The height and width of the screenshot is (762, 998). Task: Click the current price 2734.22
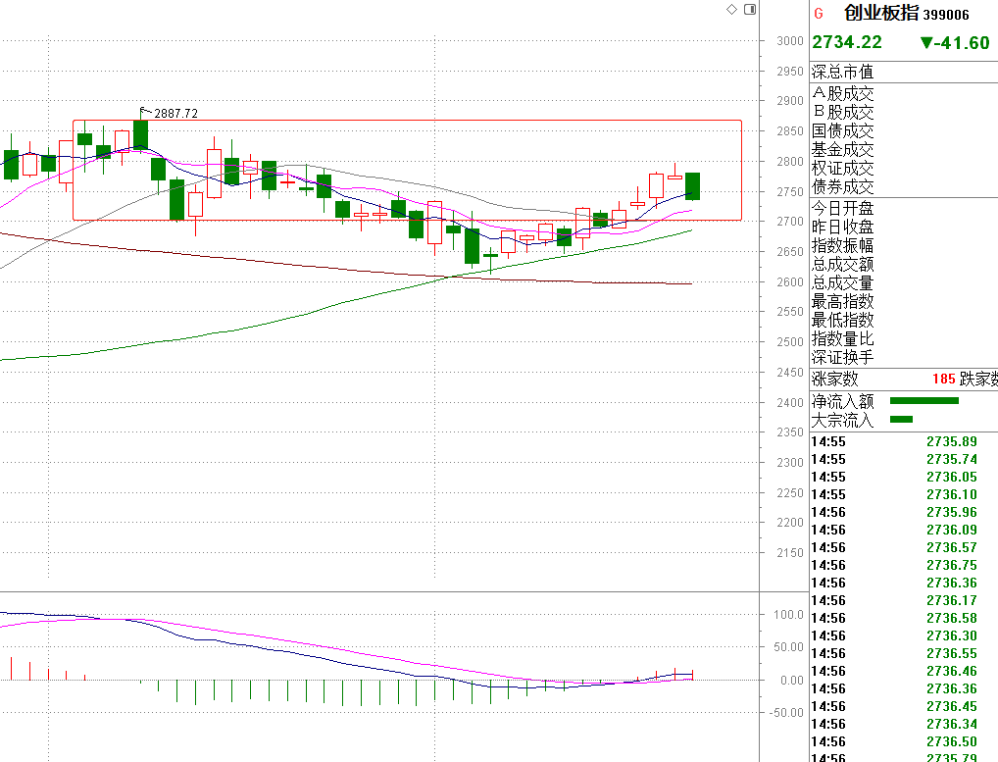click(x=847, y=42)
